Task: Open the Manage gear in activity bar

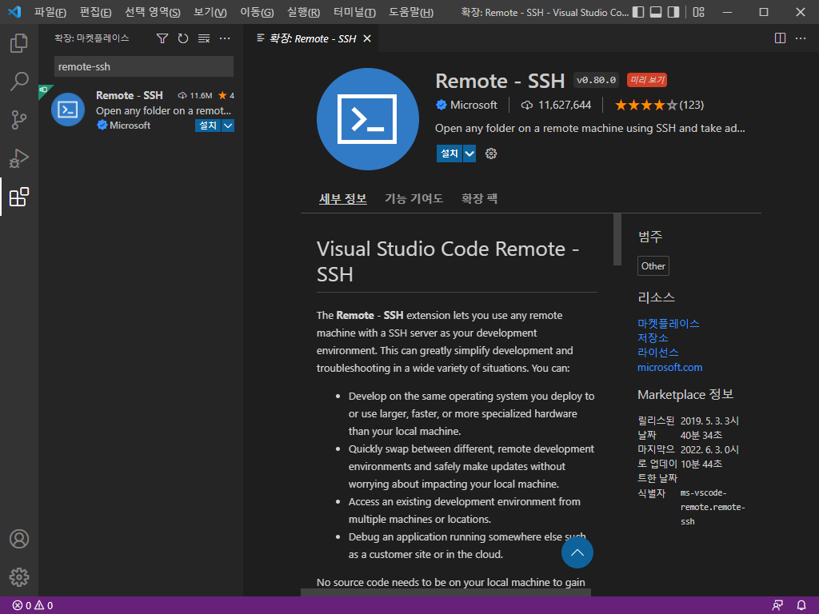Action: [x=19, y=577]
